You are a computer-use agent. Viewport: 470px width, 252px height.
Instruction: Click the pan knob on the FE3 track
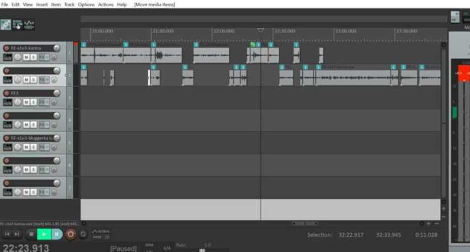click(18, 102)
